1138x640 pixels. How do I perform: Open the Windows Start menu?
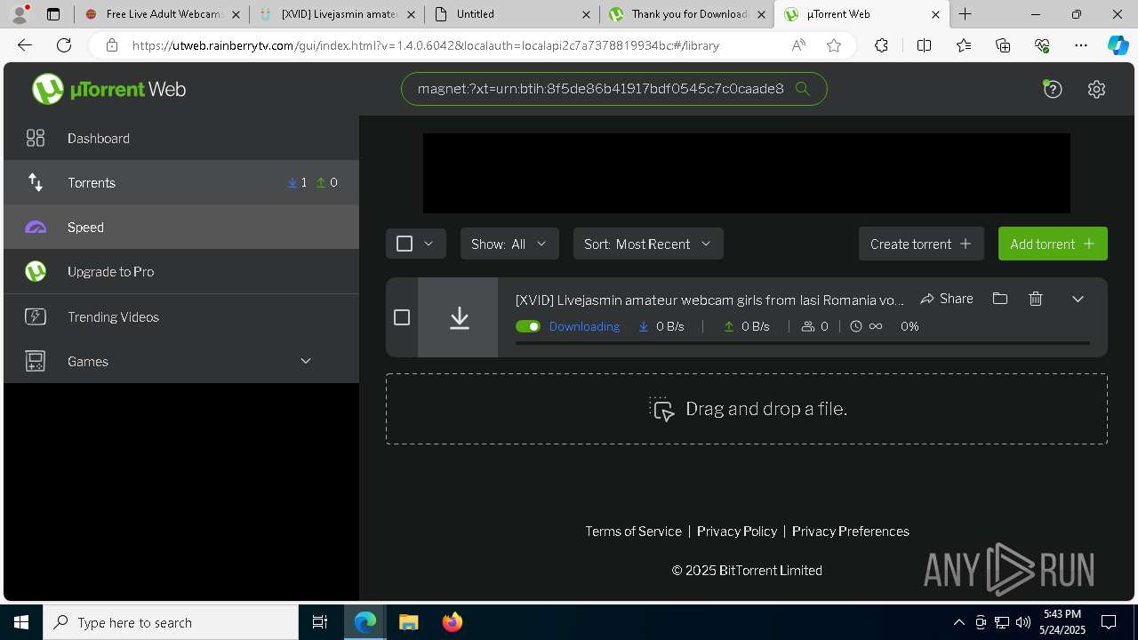click(21, 622)
